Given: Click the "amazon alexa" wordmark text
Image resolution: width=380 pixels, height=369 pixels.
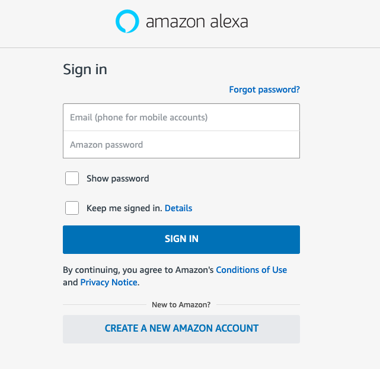Looking at the screenshot, I should [x=197, y=23].
